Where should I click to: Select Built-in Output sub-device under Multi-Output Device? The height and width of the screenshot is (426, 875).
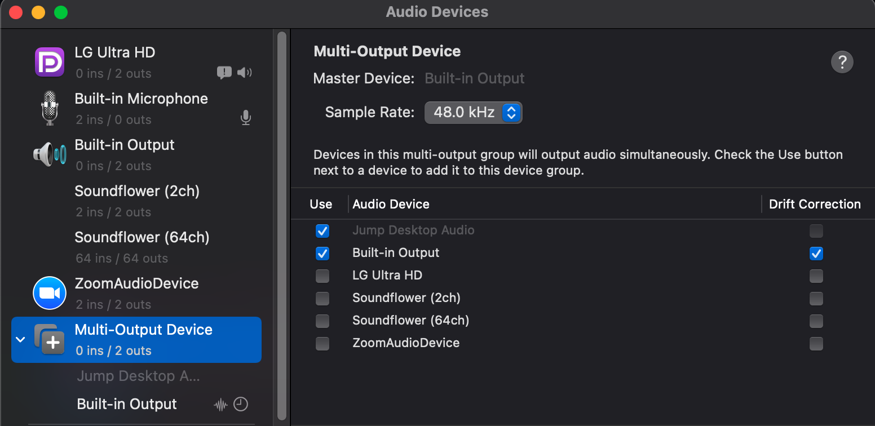136,404
